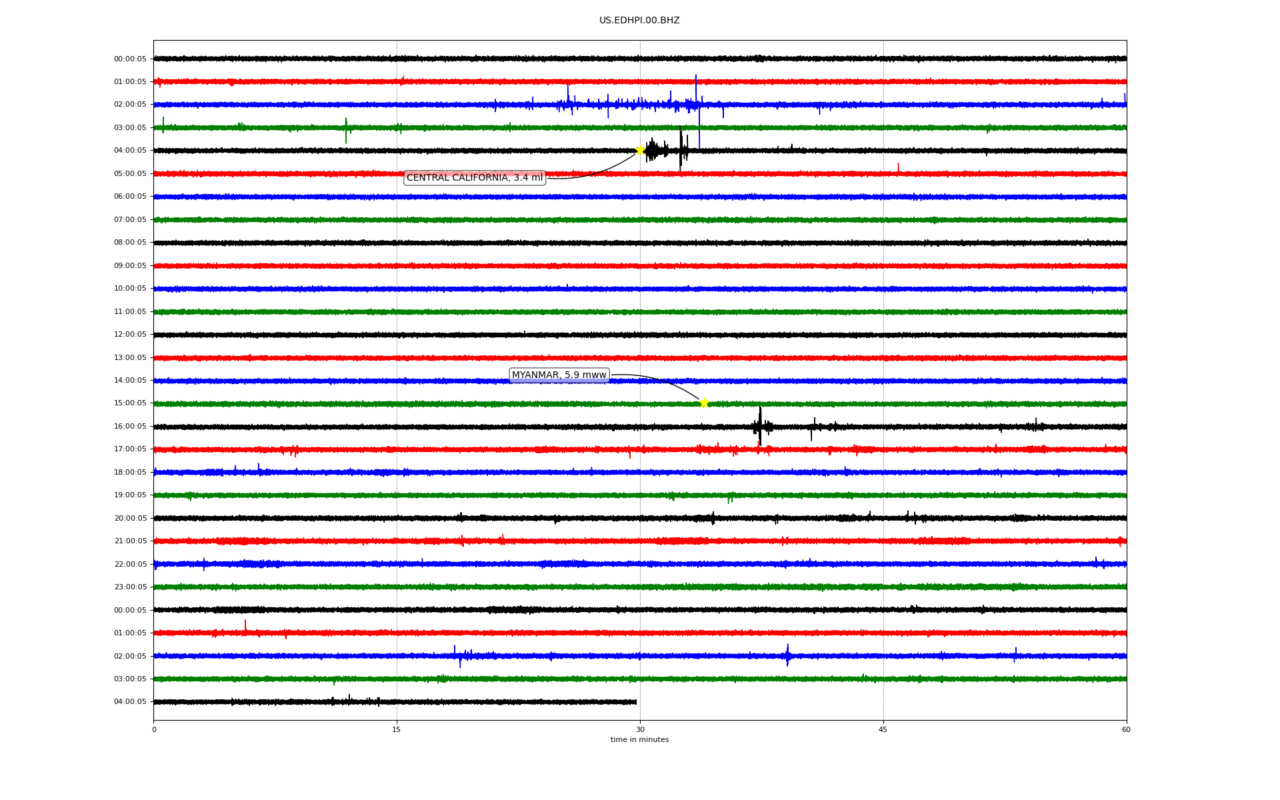
Task: Click the 15 minute x-axis tick label
Action: point(397,729)
